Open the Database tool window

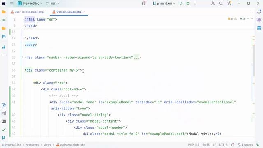[x=259, y=28]
